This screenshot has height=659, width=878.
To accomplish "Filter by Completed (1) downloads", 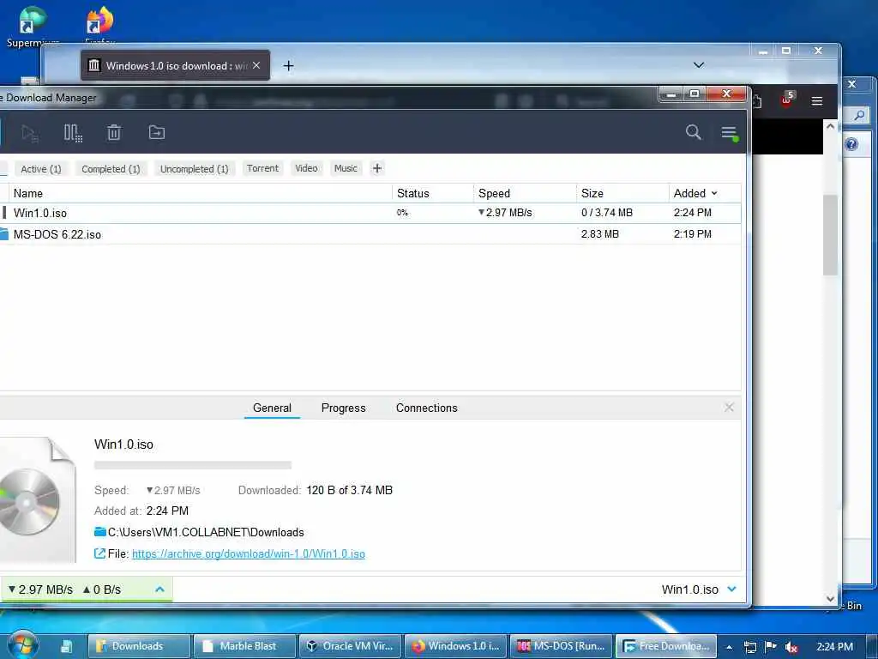I will (111, 169).
